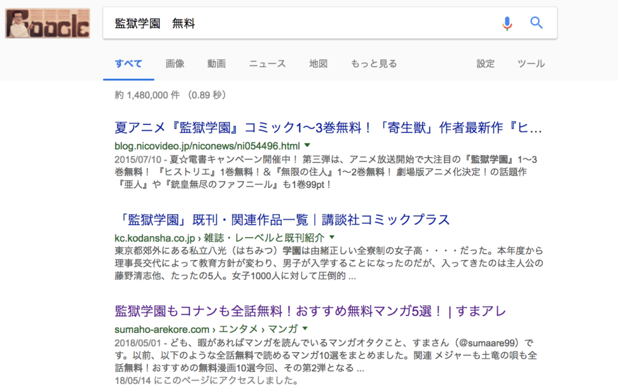This screenshot has width=618, height=392.
Task: Open 設定 search settings
Action: tap(485, 64)
